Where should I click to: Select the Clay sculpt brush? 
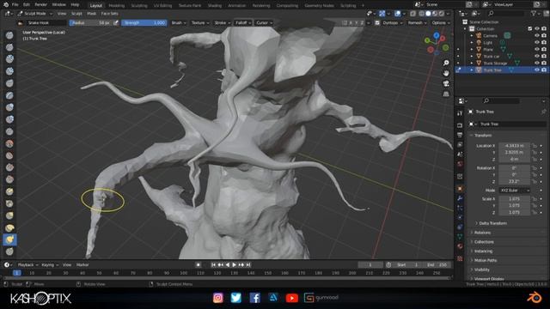tap(9, 59)
